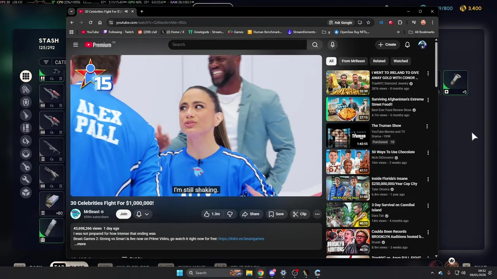
Task: Open the YouTube account avatar menu
Action: tap(422, 45)
